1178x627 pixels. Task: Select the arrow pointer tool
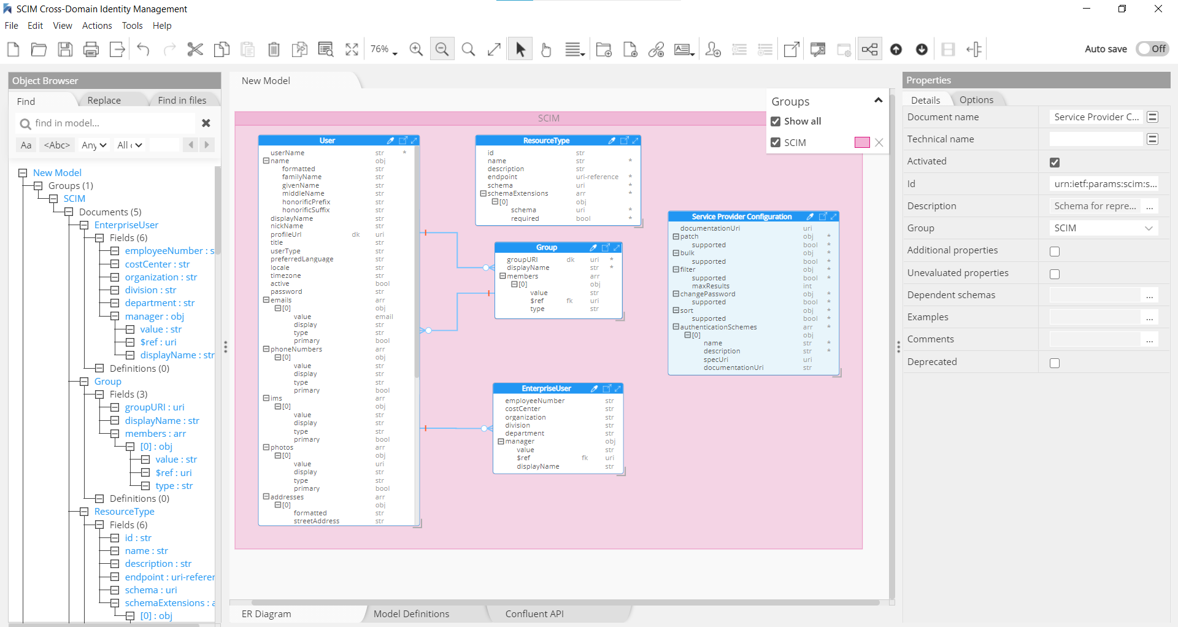point(520,48)
